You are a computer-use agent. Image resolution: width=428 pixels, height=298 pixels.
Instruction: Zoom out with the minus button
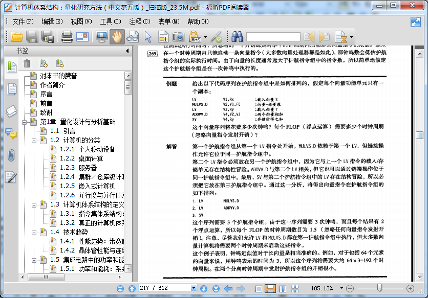click(350, 288)
